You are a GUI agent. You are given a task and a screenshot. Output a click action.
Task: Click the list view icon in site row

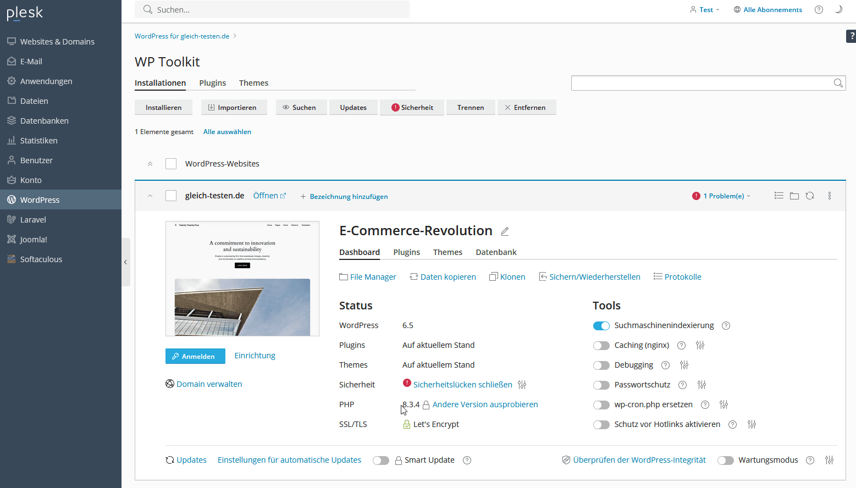778,196
